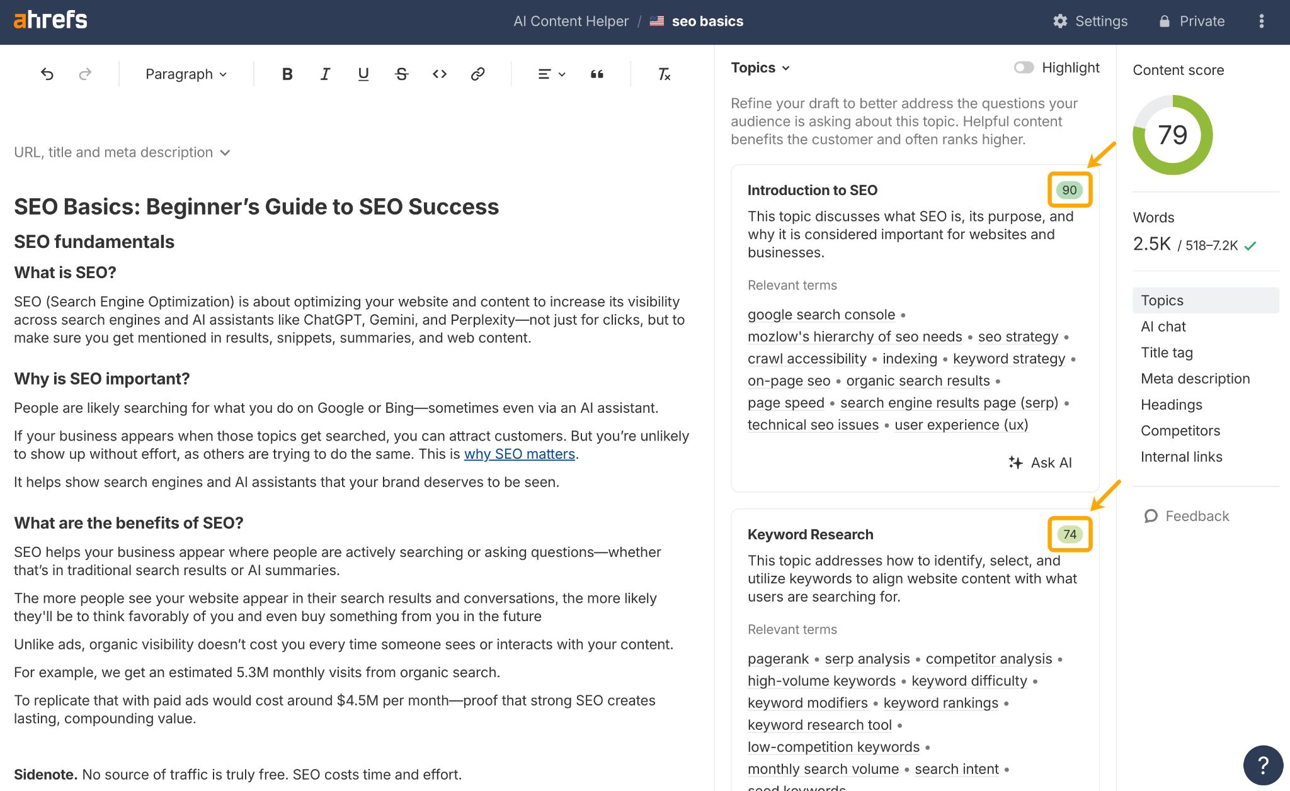
Task: Click the Content score ring
Action: click(x=1172, y=135)
